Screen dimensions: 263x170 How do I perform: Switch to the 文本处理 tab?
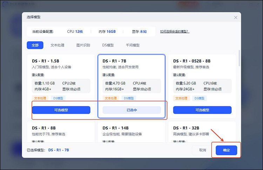[58, 45]
